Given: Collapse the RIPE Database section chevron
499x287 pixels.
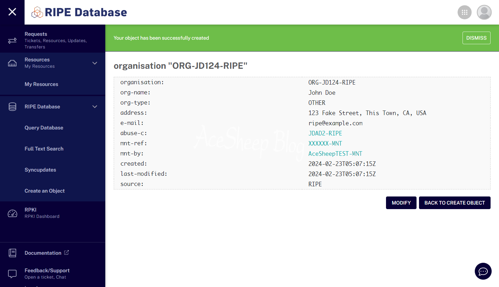Looking at the screenshot, I should coord(95,107).
